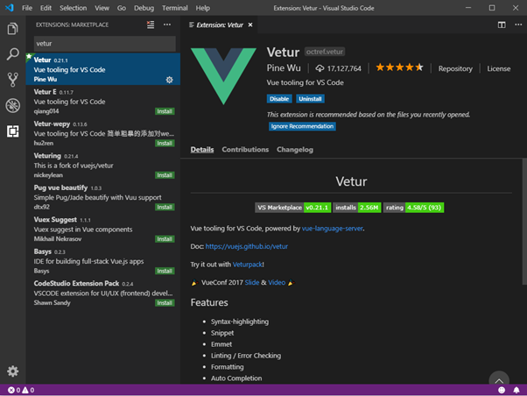Open the VueConf 2017 Slide link
The height and width of the screenshot is (396, 527).
tap(252, 282)
